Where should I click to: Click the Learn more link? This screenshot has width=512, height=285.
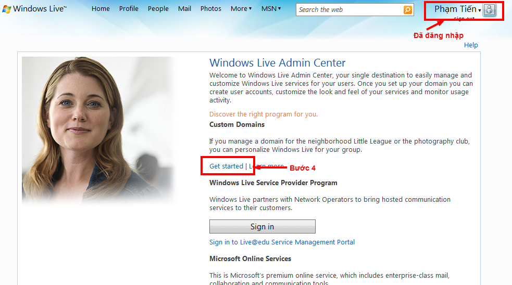pyautogui.click(x=266, y=166)
